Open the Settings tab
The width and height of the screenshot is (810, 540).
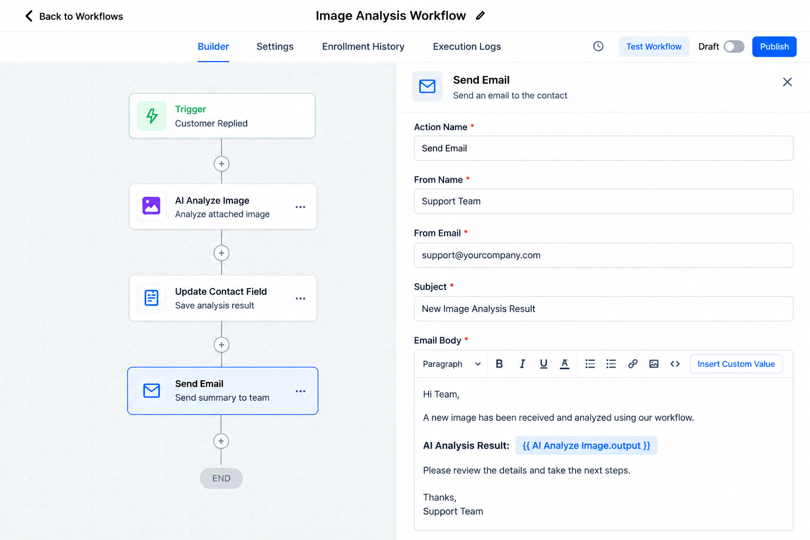(275, 46)
